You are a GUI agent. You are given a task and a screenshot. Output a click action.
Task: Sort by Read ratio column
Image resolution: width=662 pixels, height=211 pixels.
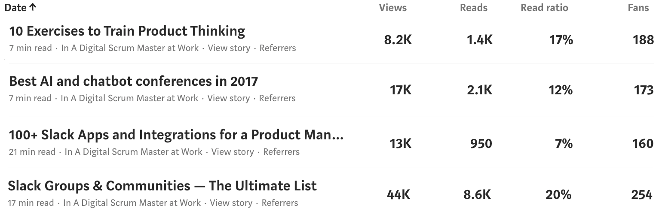544,8
